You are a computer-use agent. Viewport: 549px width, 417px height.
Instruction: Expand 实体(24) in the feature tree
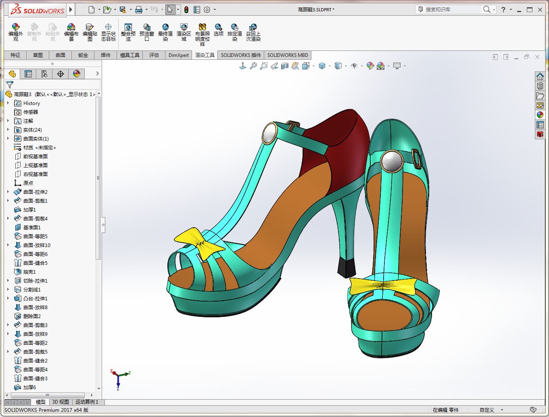coord(9,130)
